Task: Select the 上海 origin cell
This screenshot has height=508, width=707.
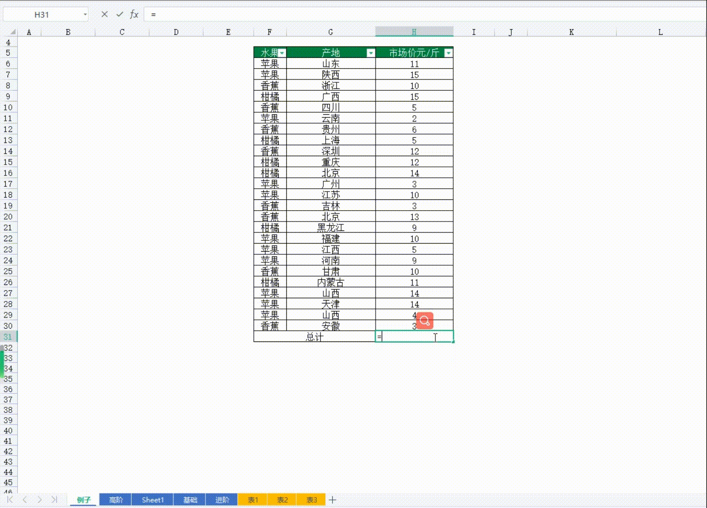Action: click(331, 140)
